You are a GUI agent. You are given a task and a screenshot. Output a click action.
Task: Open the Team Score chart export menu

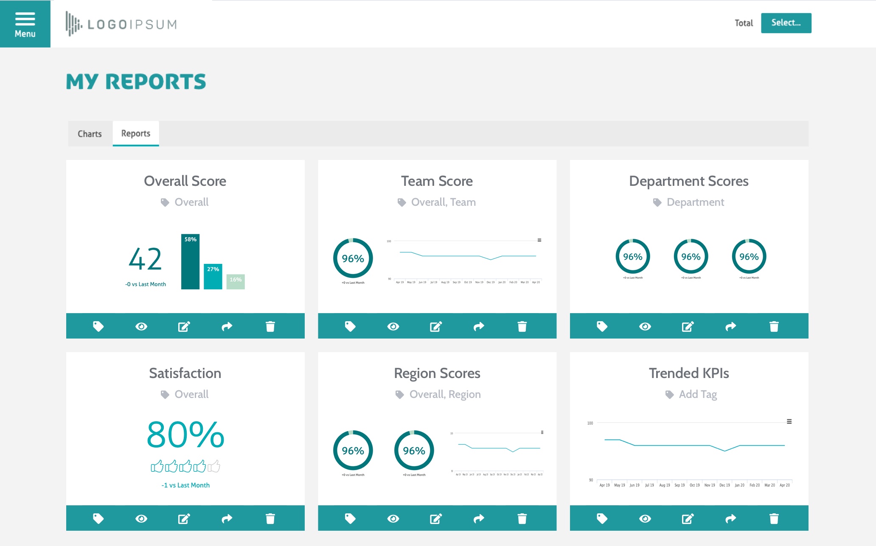pyautogui.click(x=539, y=240)
